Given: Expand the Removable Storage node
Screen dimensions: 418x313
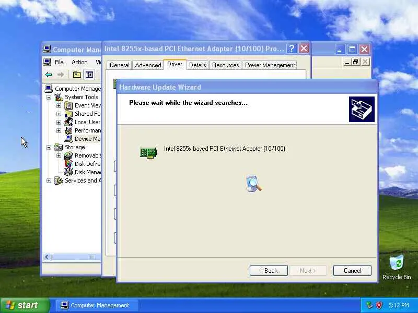Looking at the screenshot, I should click(x=59, y=155).
